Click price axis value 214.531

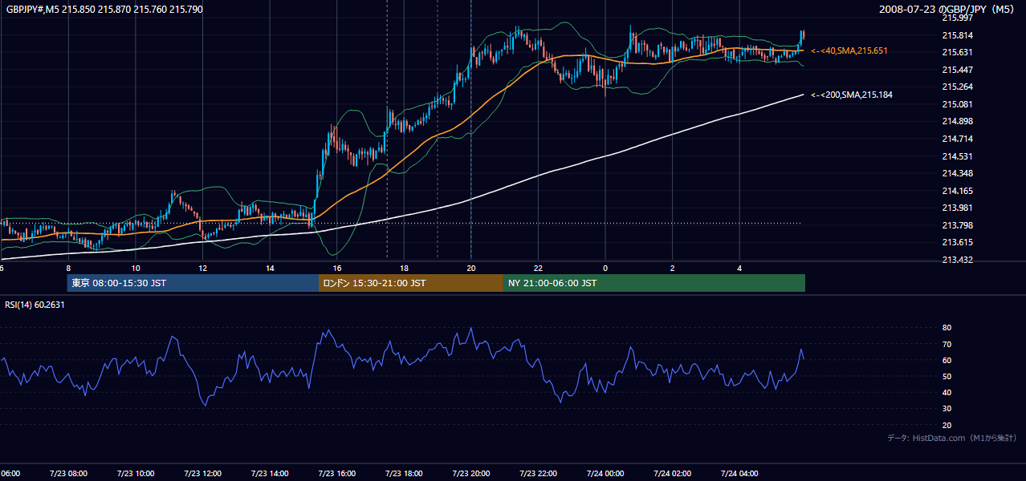957,156
